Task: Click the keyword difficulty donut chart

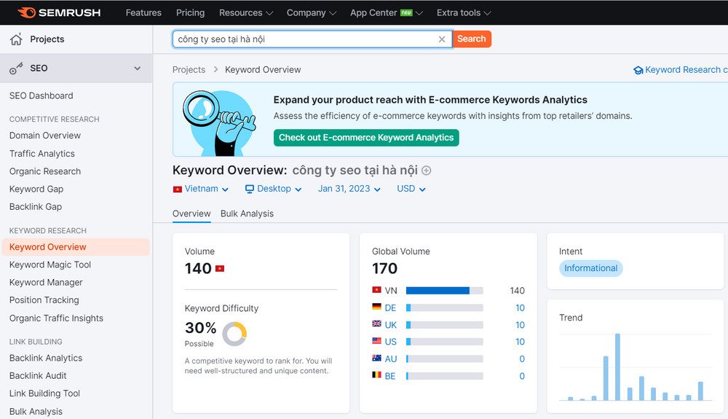Action: click(x=234, y=334)
